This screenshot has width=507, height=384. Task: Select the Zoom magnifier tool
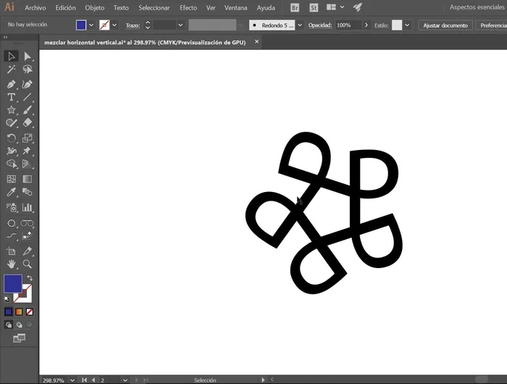tap(28, 264)
